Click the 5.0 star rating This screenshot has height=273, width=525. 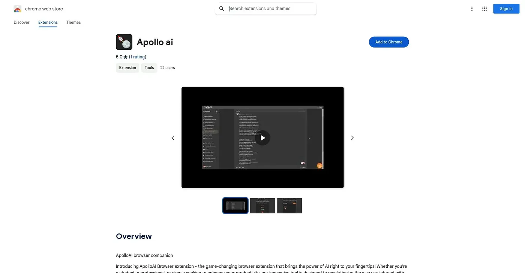tap(122, 57)
